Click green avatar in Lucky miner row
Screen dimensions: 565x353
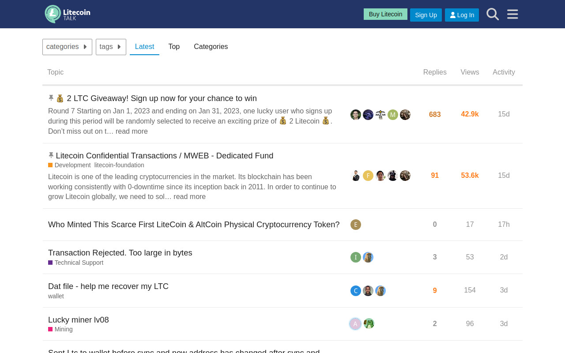tap(369, 323)
